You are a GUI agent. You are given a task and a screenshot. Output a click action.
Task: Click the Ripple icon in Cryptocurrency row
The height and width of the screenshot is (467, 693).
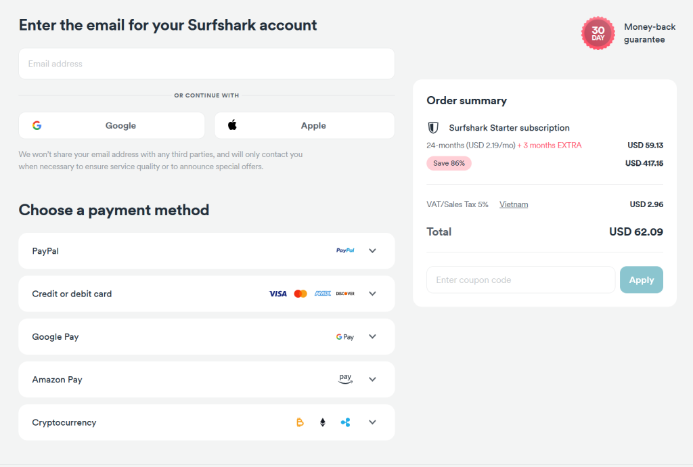tap(344, 422)
